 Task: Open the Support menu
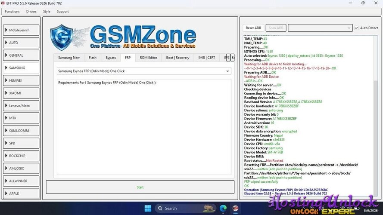point(63,12)
